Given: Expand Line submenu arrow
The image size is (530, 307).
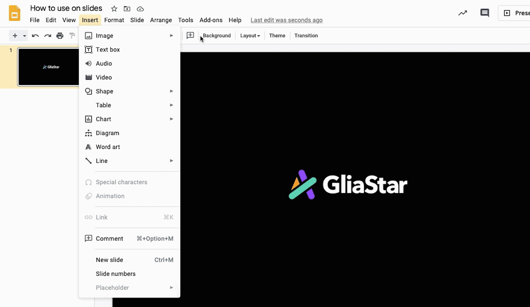Looking at the screenshot, I should click(x=172, y=161).
